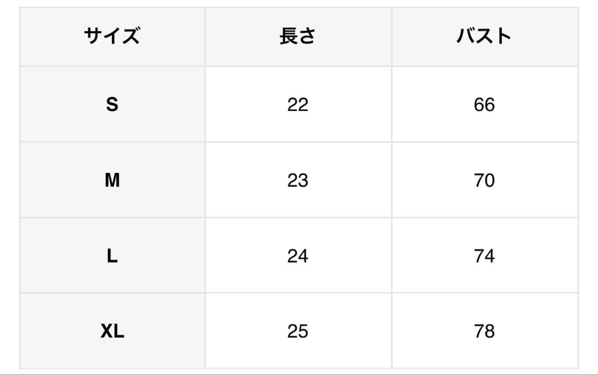Viewport: 598px width, 375px height.
Task: Click the M size row label
Action: (x=112, y=180)
